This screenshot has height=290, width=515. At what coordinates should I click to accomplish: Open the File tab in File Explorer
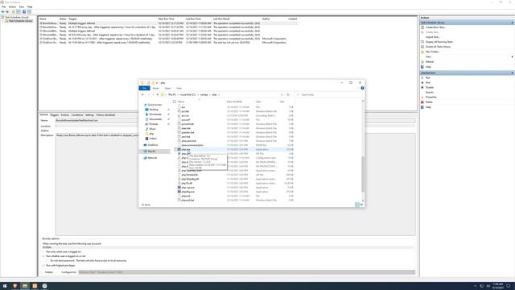[144, 88]
